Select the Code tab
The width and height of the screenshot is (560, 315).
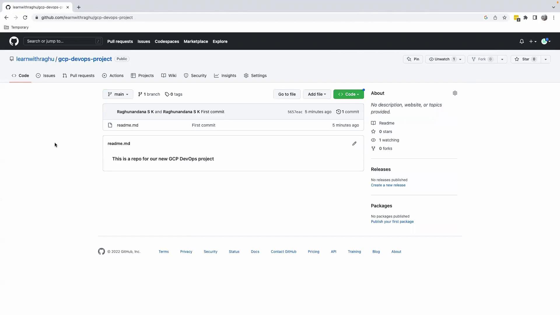[20, 76]
